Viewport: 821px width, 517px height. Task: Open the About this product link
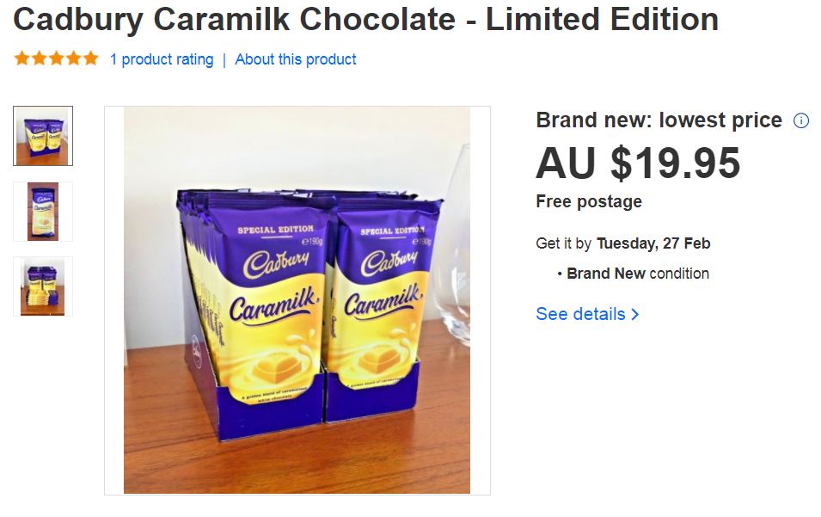[x=296, y=59]
